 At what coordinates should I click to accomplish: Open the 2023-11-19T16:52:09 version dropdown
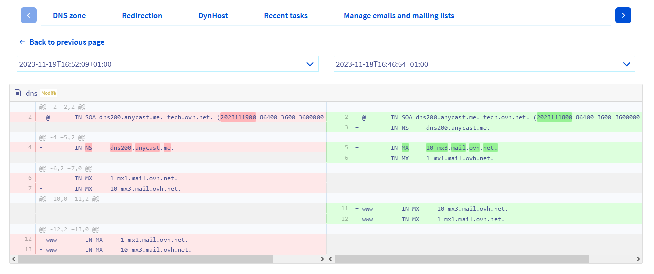pyautogui.click(x=168, y=64)
